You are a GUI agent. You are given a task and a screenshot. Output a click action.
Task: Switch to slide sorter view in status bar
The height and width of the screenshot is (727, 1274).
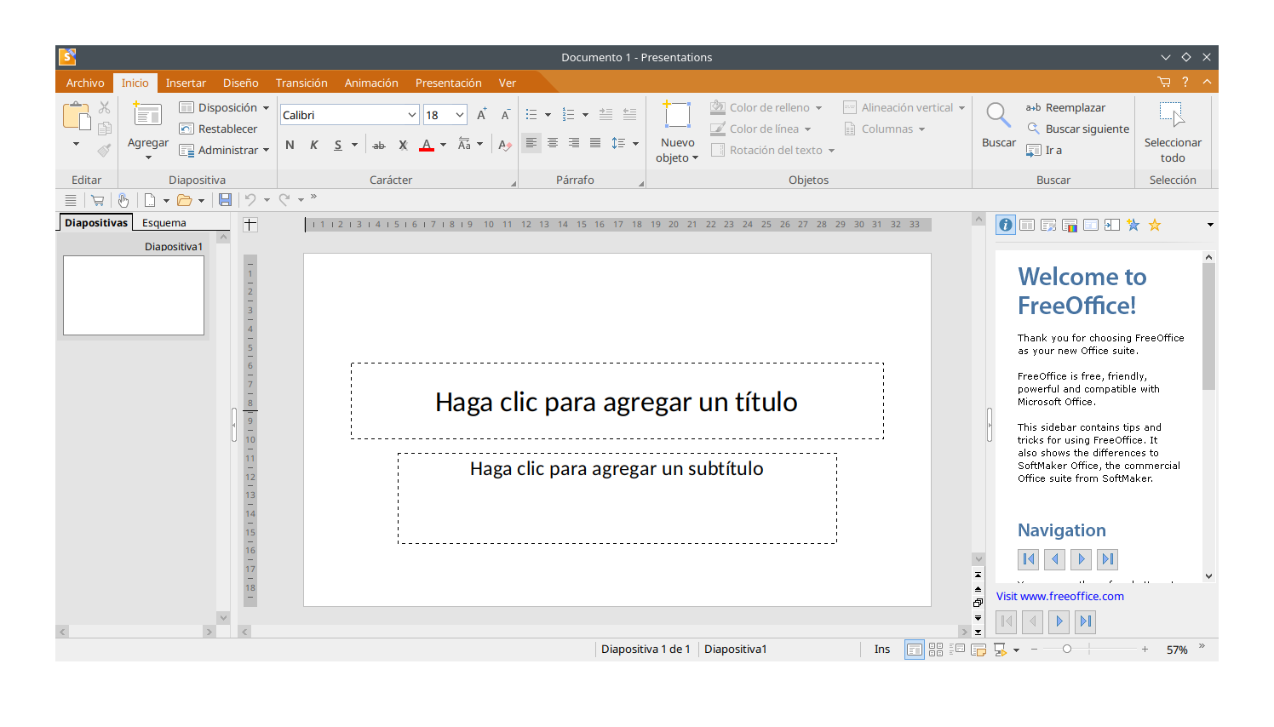[x=936, y=650]
